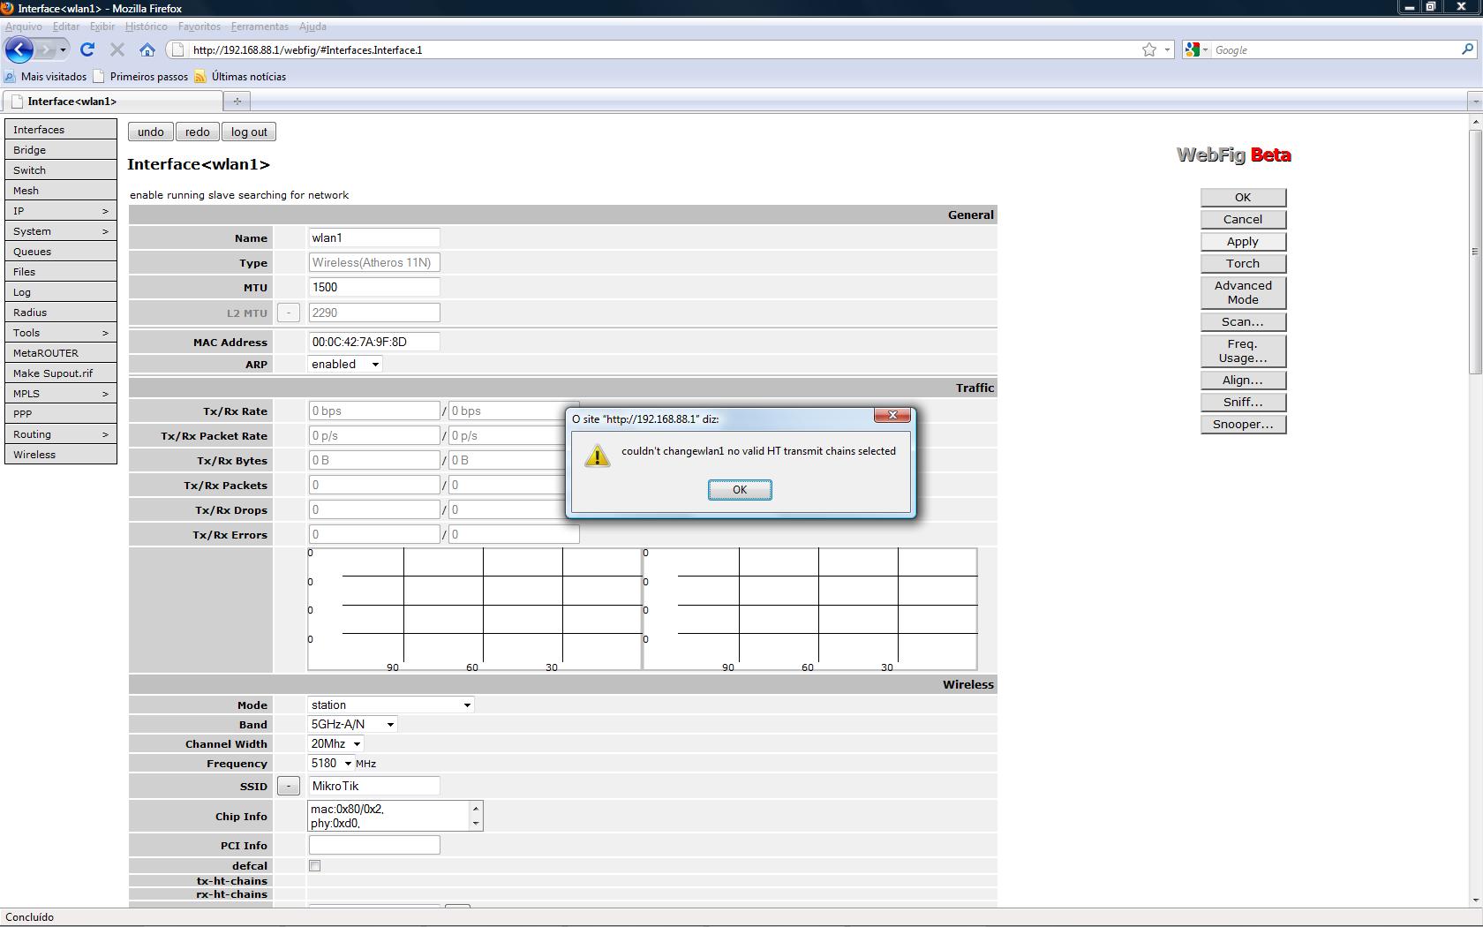Viewport: 1483px width, 927px height.
Task: Open the browser home page icon
Action: [x=147, y=49]
